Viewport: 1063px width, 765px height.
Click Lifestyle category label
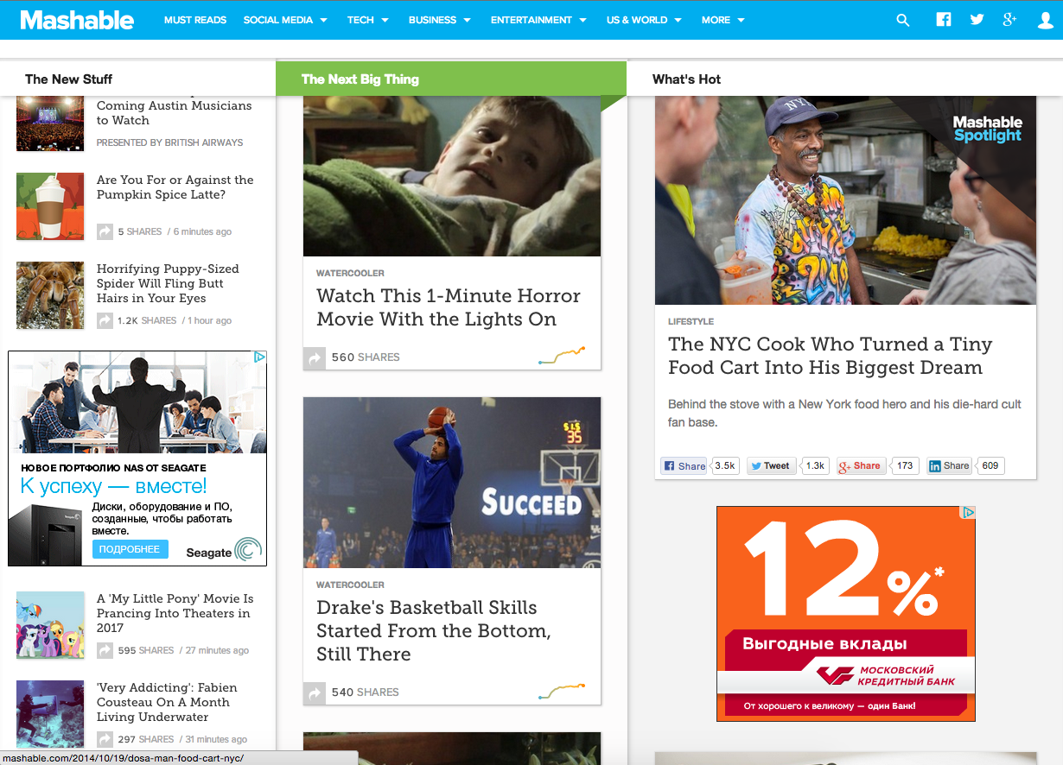click(x=691, y=321)
